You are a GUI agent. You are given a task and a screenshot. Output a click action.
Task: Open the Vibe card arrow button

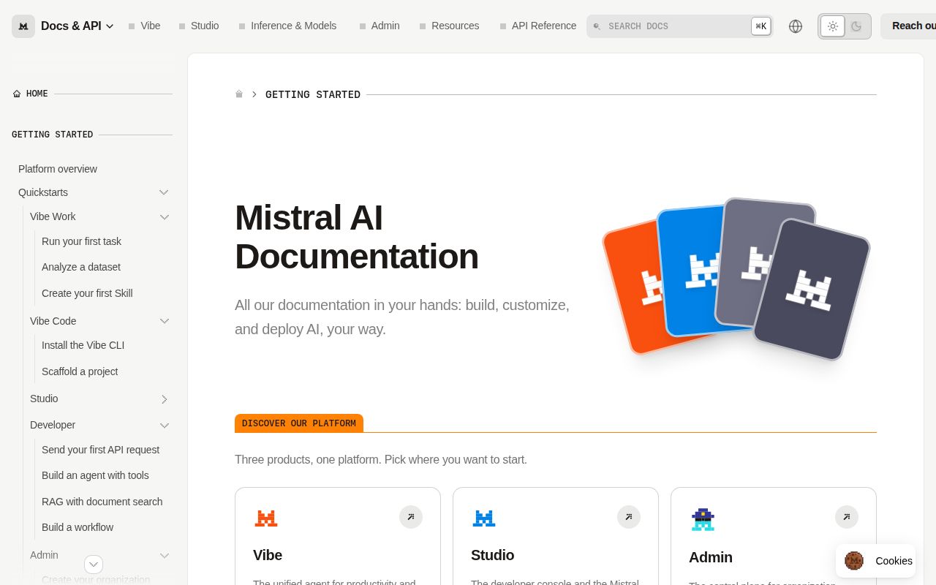[411, 517]
